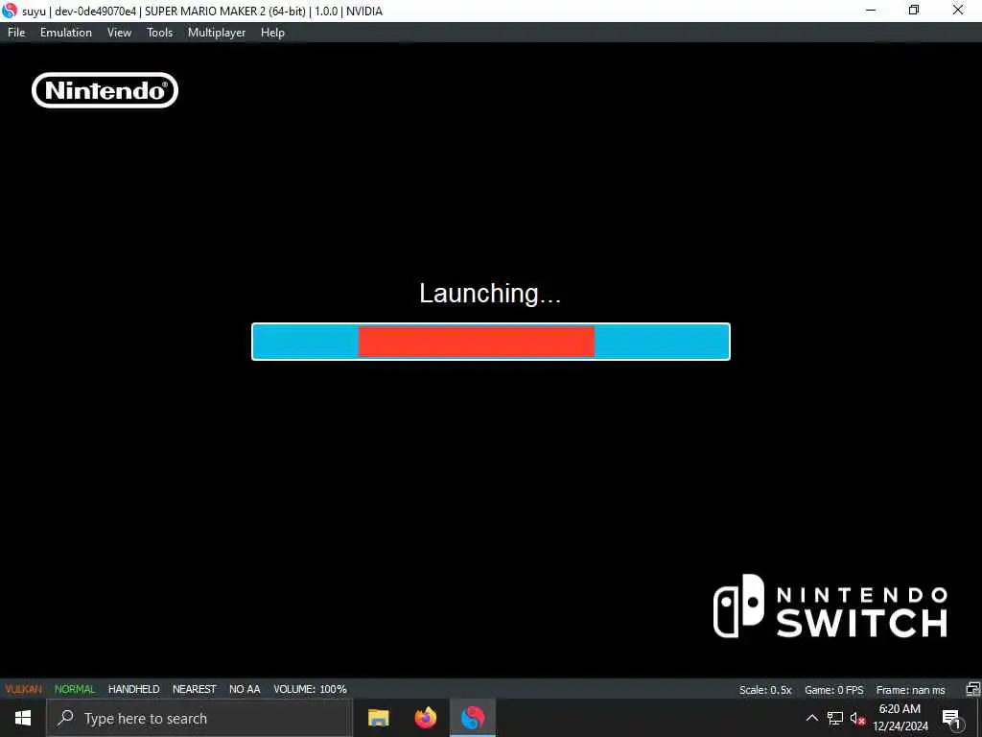Open the Windows Start menu

[23, 718]
